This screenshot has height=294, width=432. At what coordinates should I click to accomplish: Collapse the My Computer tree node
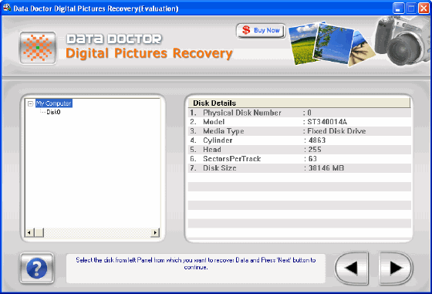pos(30,103)
